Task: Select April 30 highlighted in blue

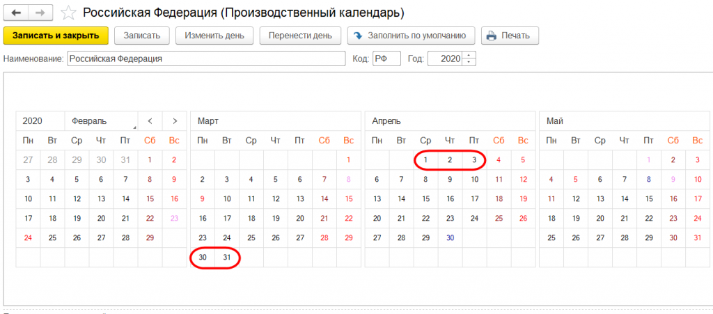Action: (x=450, y=237)
